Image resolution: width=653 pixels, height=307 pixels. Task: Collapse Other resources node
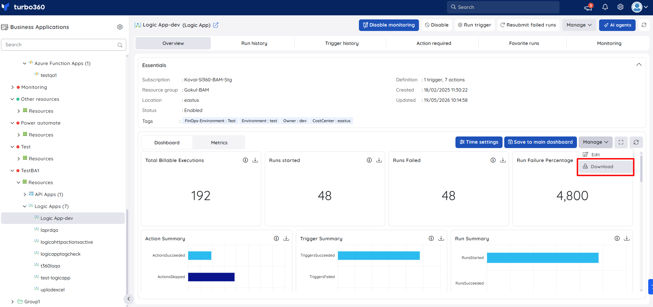[x=13, y=99]
